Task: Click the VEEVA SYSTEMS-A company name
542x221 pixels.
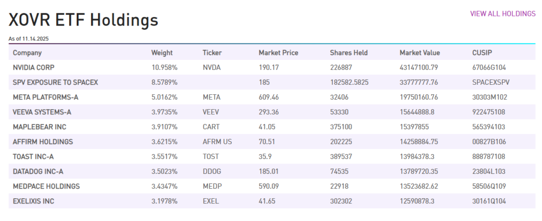Action: pos(42,112)
